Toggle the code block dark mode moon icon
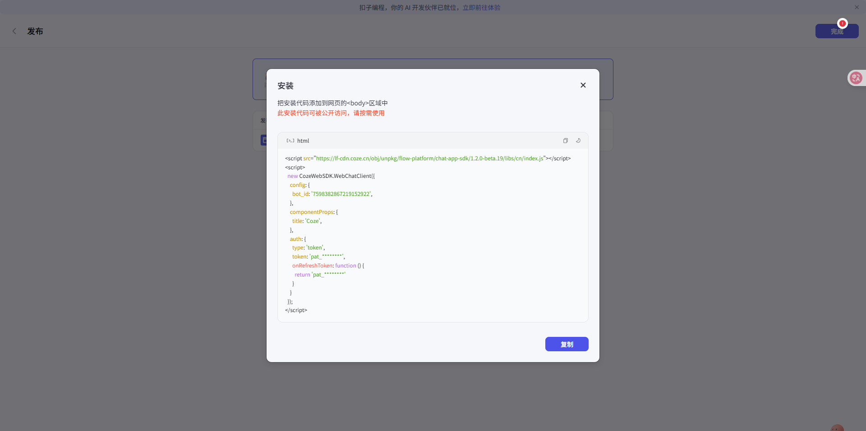Image resolution: width=866 pixels, height=431 pixels. [578, 141]
